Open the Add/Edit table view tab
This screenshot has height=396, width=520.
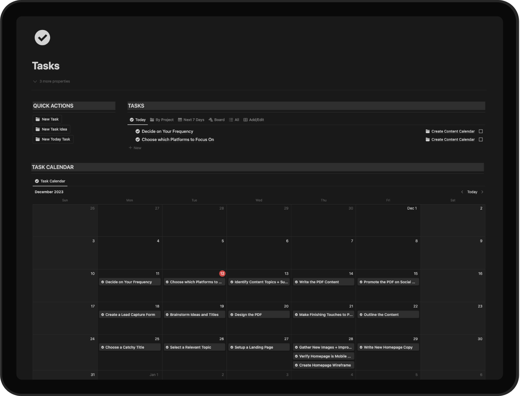coord(254,120)
